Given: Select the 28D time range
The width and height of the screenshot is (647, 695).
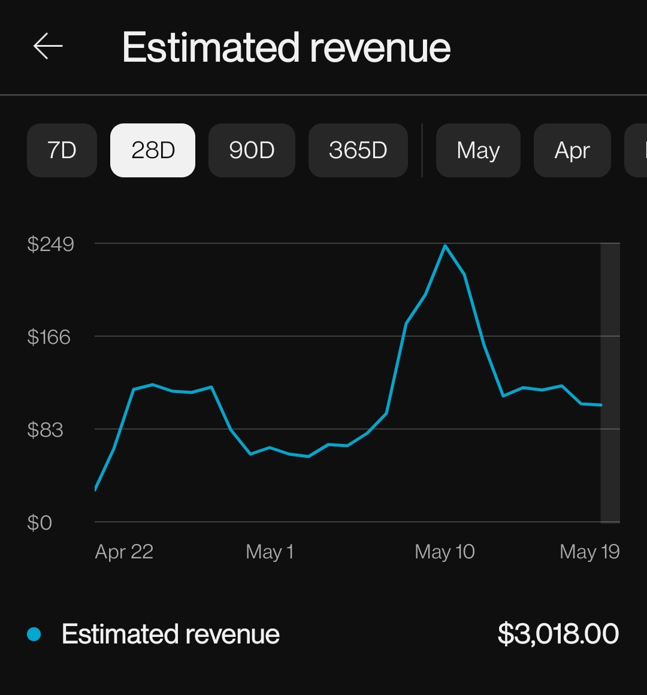Looking at the screenshot, I should [x=153, y=150].
